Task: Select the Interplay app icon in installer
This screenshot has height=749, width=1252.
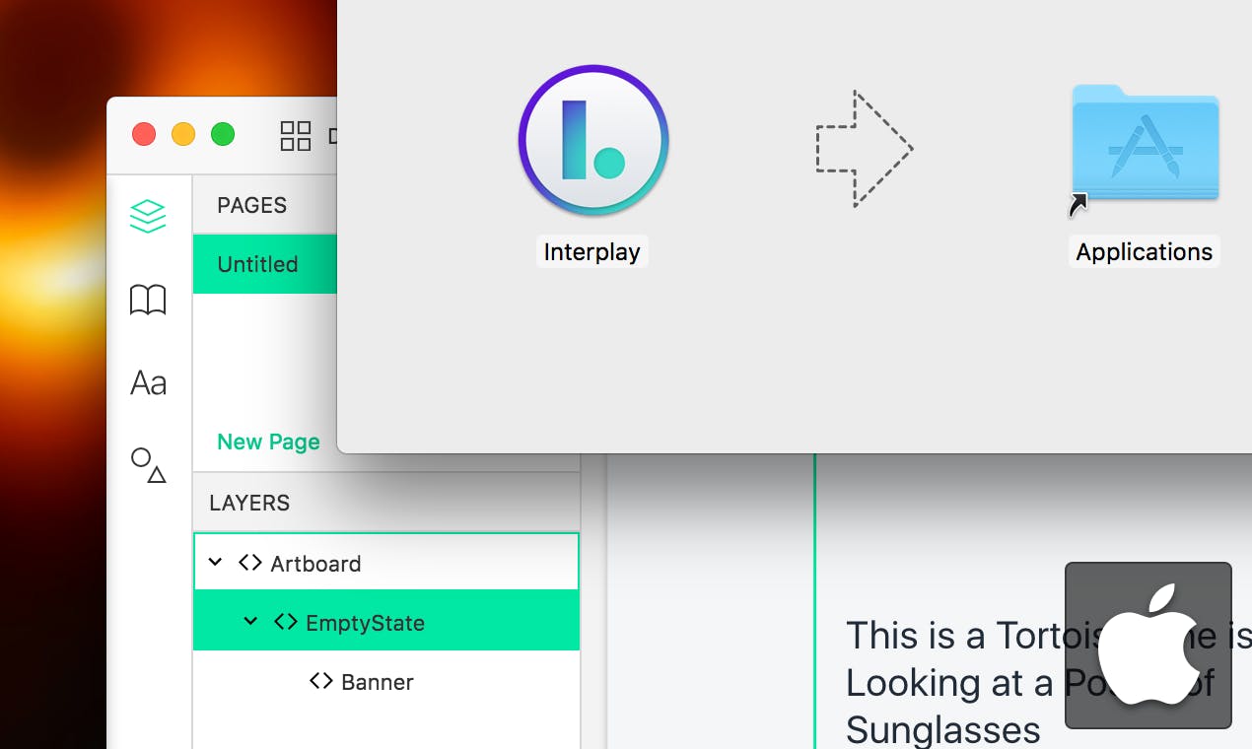Action: [593, 141]
